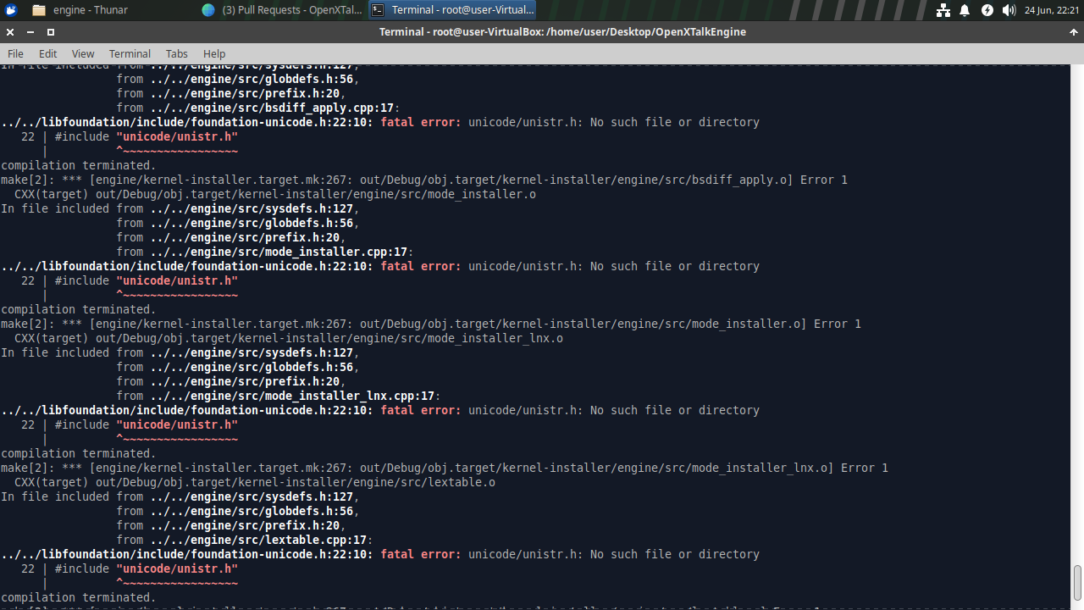Open the clock showing 24 Jun, 22:21
The width and height of the screenshot is (1084, 610).
pos(1051,10)
